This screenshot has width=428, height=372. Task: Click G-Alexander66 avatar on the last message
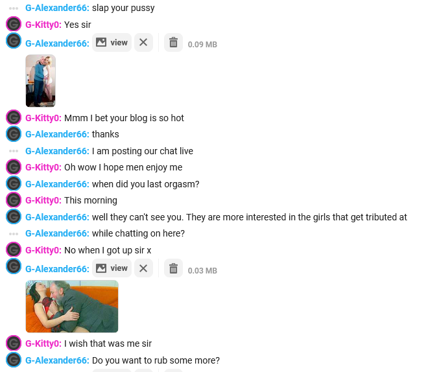14,360
